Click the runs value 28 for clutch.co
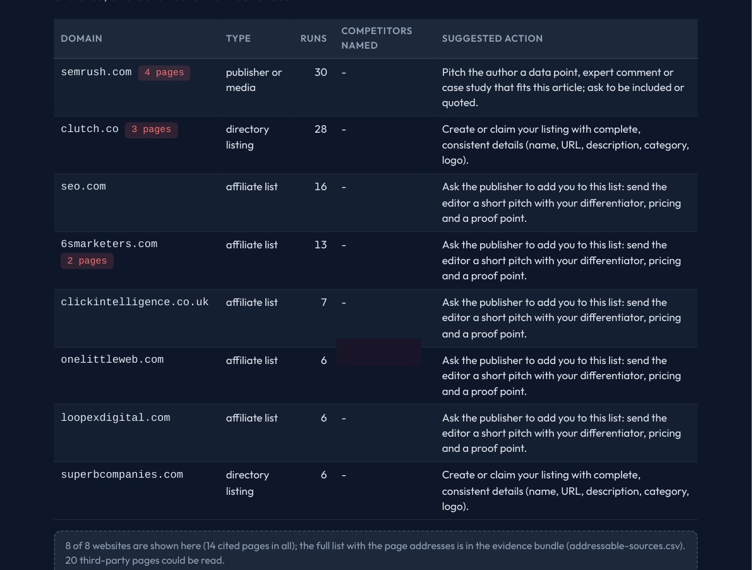The width and height of the screenshot is (753, 570). click(321, 129)
